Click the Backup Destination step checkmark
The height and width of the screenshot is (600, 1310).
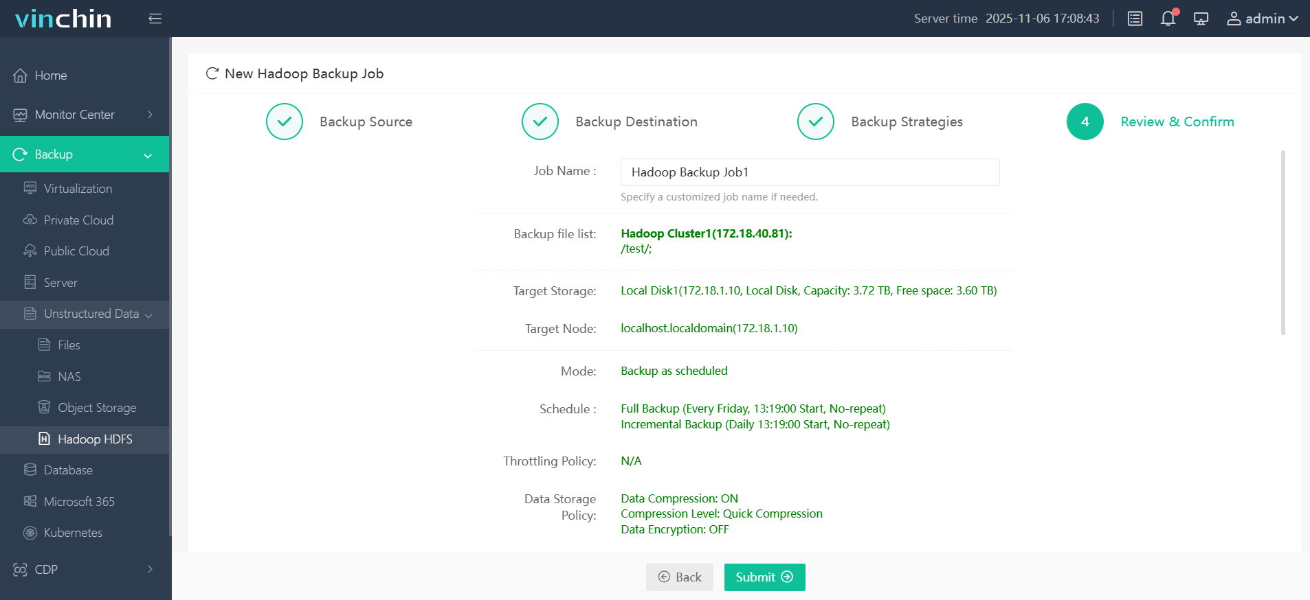[540, 122]
